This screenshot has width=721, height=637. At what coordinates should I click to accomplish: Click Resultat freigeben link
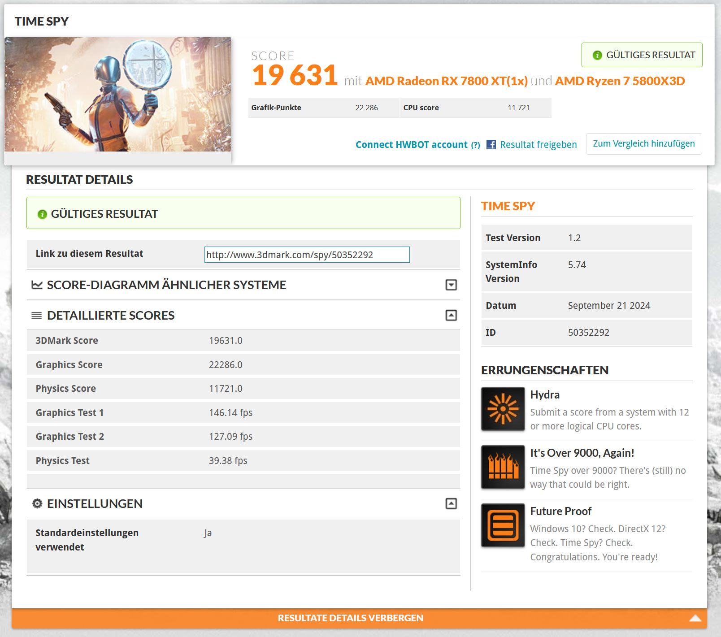tap(538, 144)
